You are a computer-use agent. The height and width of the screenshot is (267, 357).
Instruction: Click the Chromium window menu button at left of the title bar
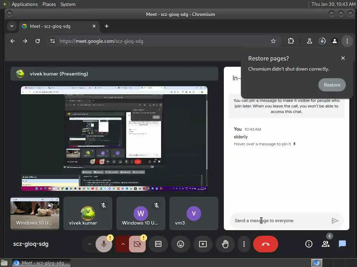pyautogui.click(x=9, y=14)
